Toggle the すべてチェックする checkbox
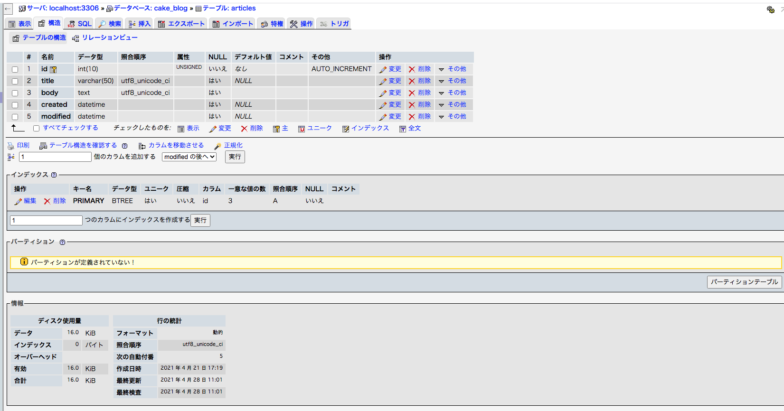 coord(36,128)
